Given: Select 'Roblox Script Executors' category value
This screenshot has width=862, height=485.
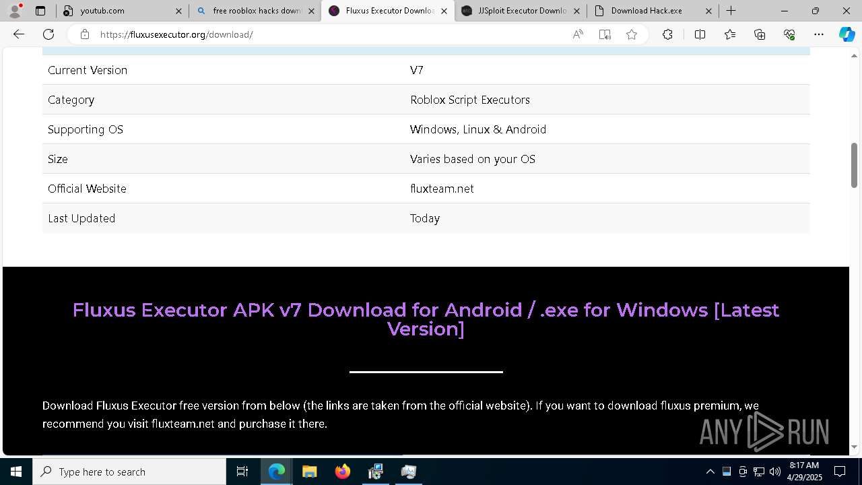Looking at the screenshot, I should 470,100.
